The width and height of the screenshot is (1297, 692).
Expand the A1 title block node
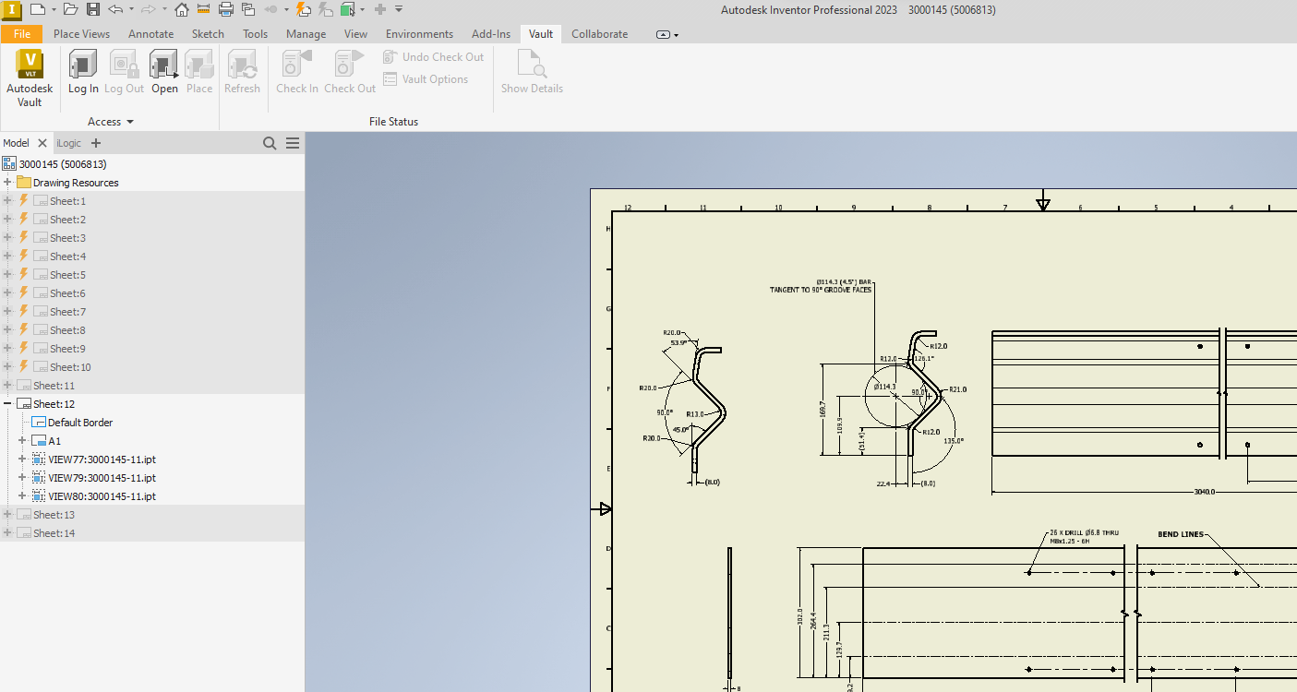(22, 441)
